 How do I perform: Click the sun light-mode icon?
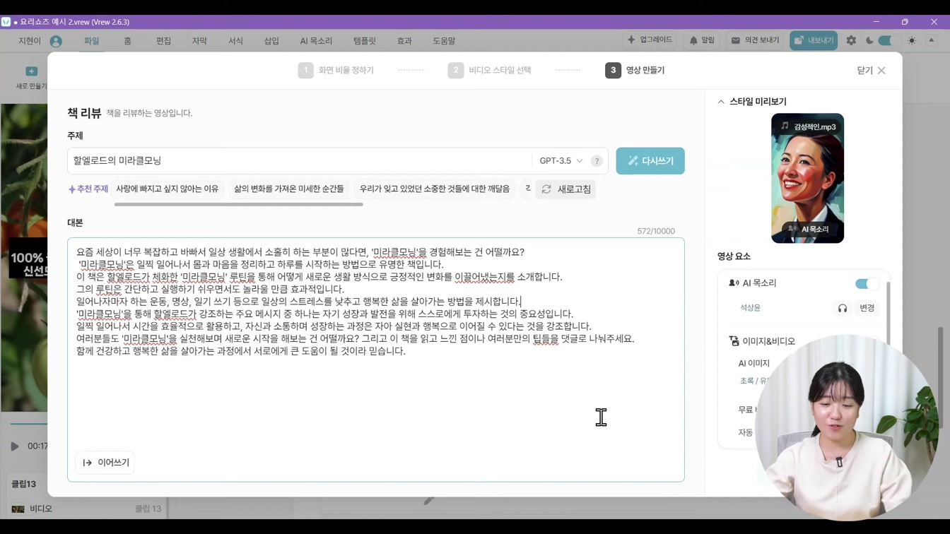coord(912,41)
